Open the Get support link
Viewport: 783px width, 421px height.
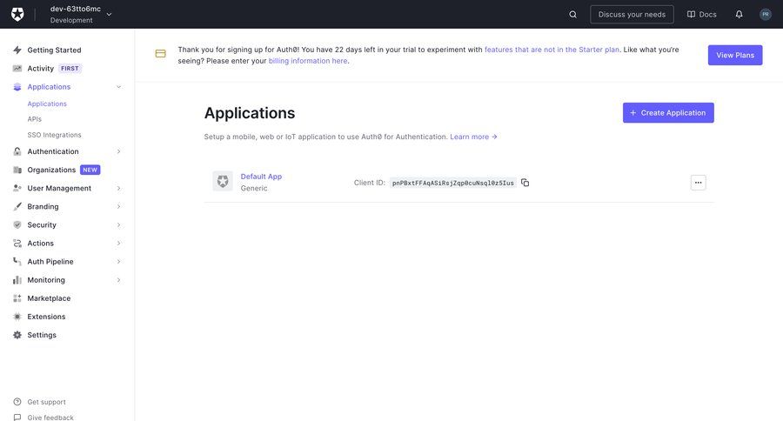pyautogui.click(x=46, y=402)
